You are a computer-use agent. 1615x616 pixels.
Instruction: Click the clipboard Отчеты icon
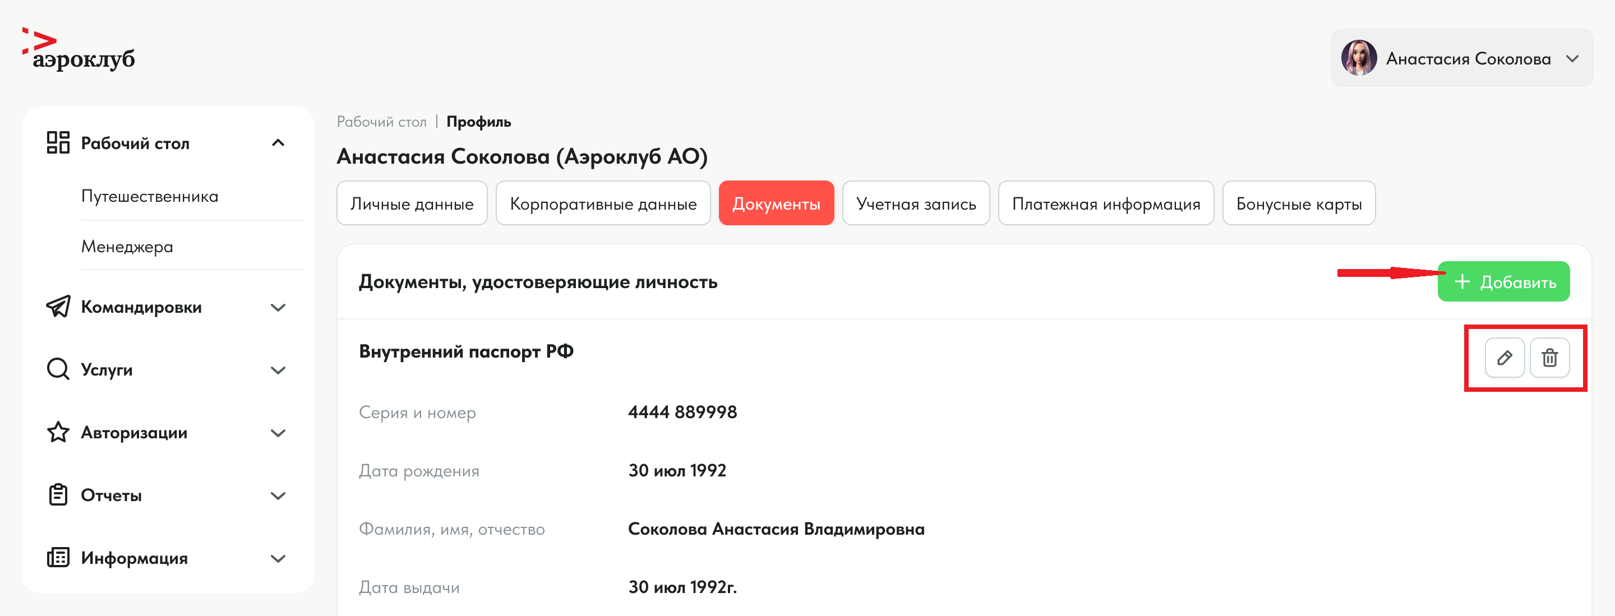(58, 494)
